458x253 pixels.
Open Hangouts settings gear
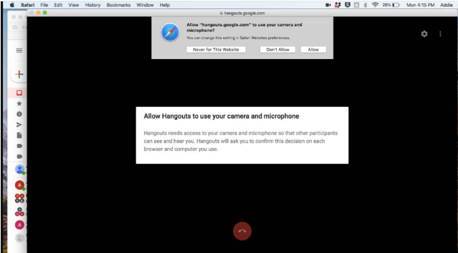coord(424,34)
